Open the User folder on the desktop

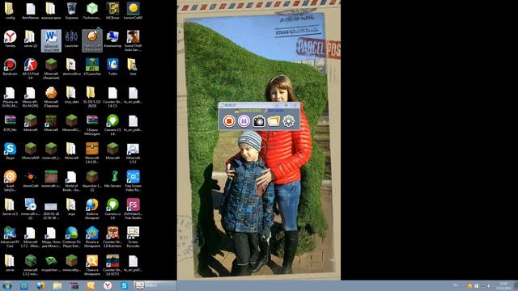click(133, 67)
